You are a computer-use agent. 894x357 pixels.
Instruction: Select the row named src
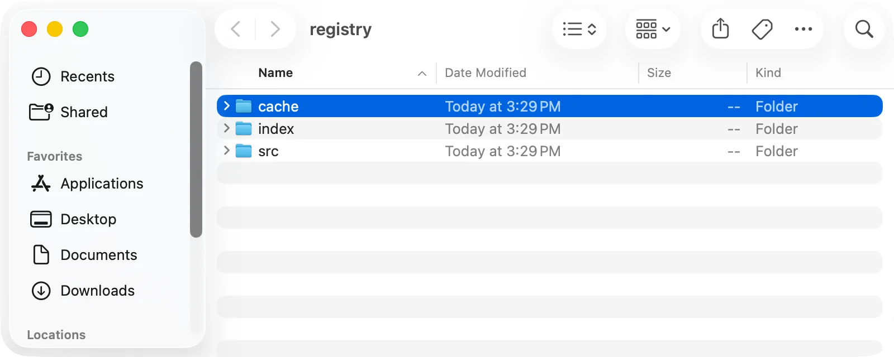click(550, 151)
